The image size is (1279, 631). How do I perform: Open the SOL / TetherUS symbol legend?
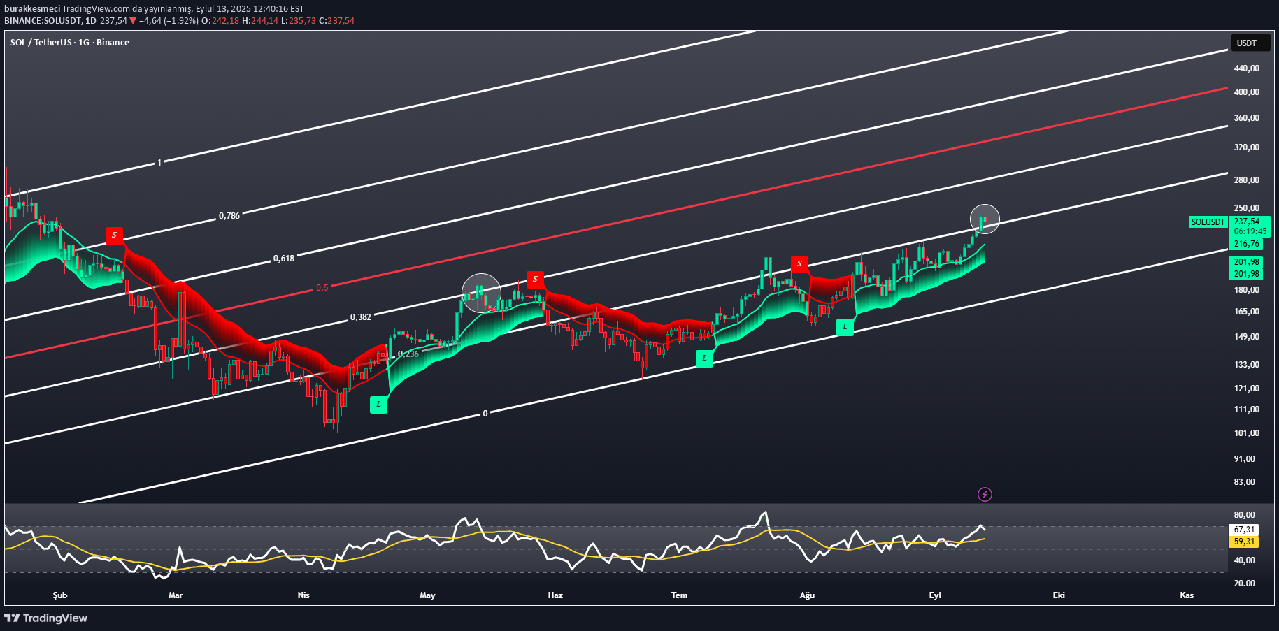click(41, 42)
